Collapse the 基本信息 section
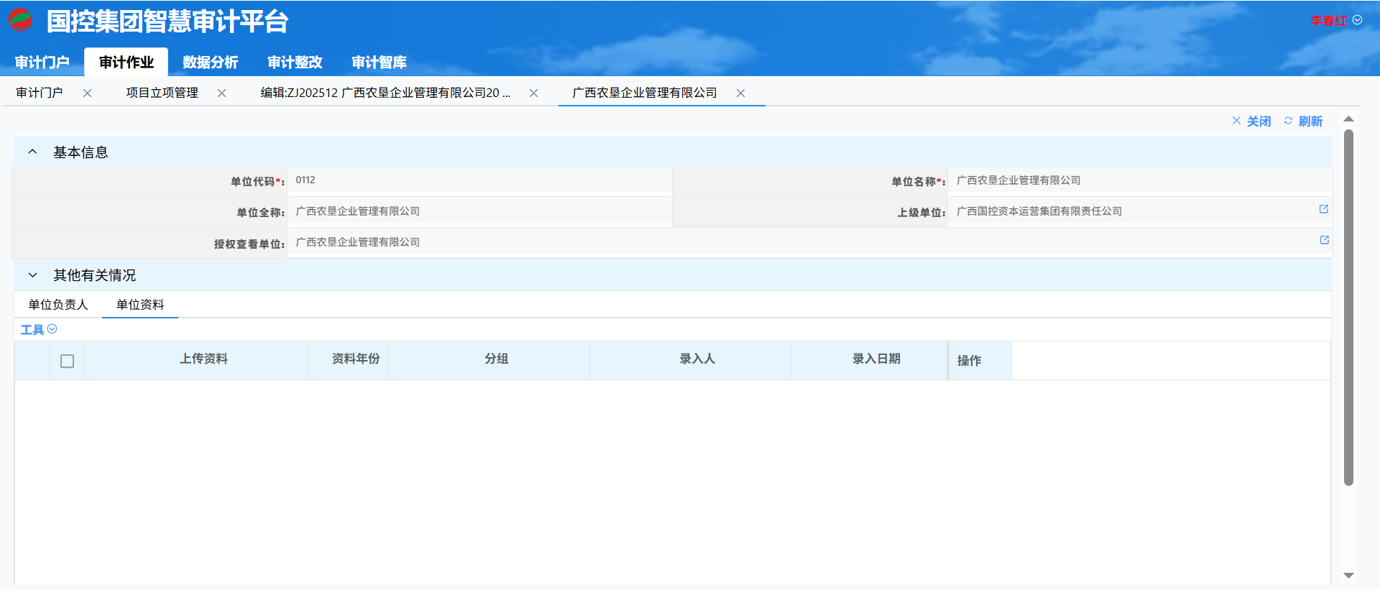Screen dimensions: 1380x603 pyautogui.click(x=32, y=152)
